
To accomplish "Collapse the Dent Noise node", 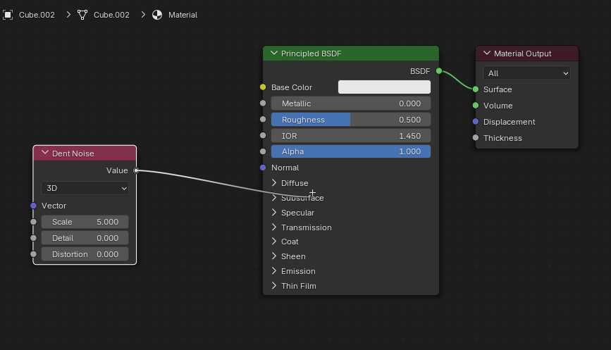I will pyautogui.click(x=45, y=153).
